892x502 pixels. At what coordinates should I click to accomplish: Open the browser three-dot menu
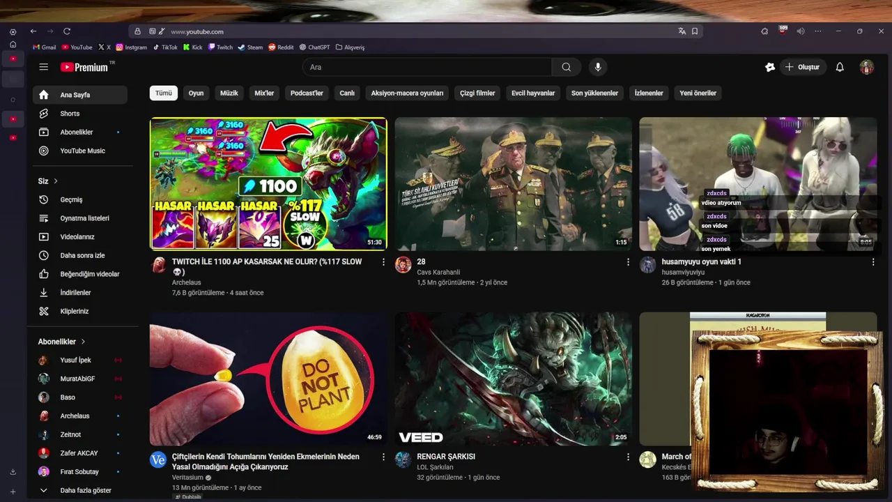[818, 31]
